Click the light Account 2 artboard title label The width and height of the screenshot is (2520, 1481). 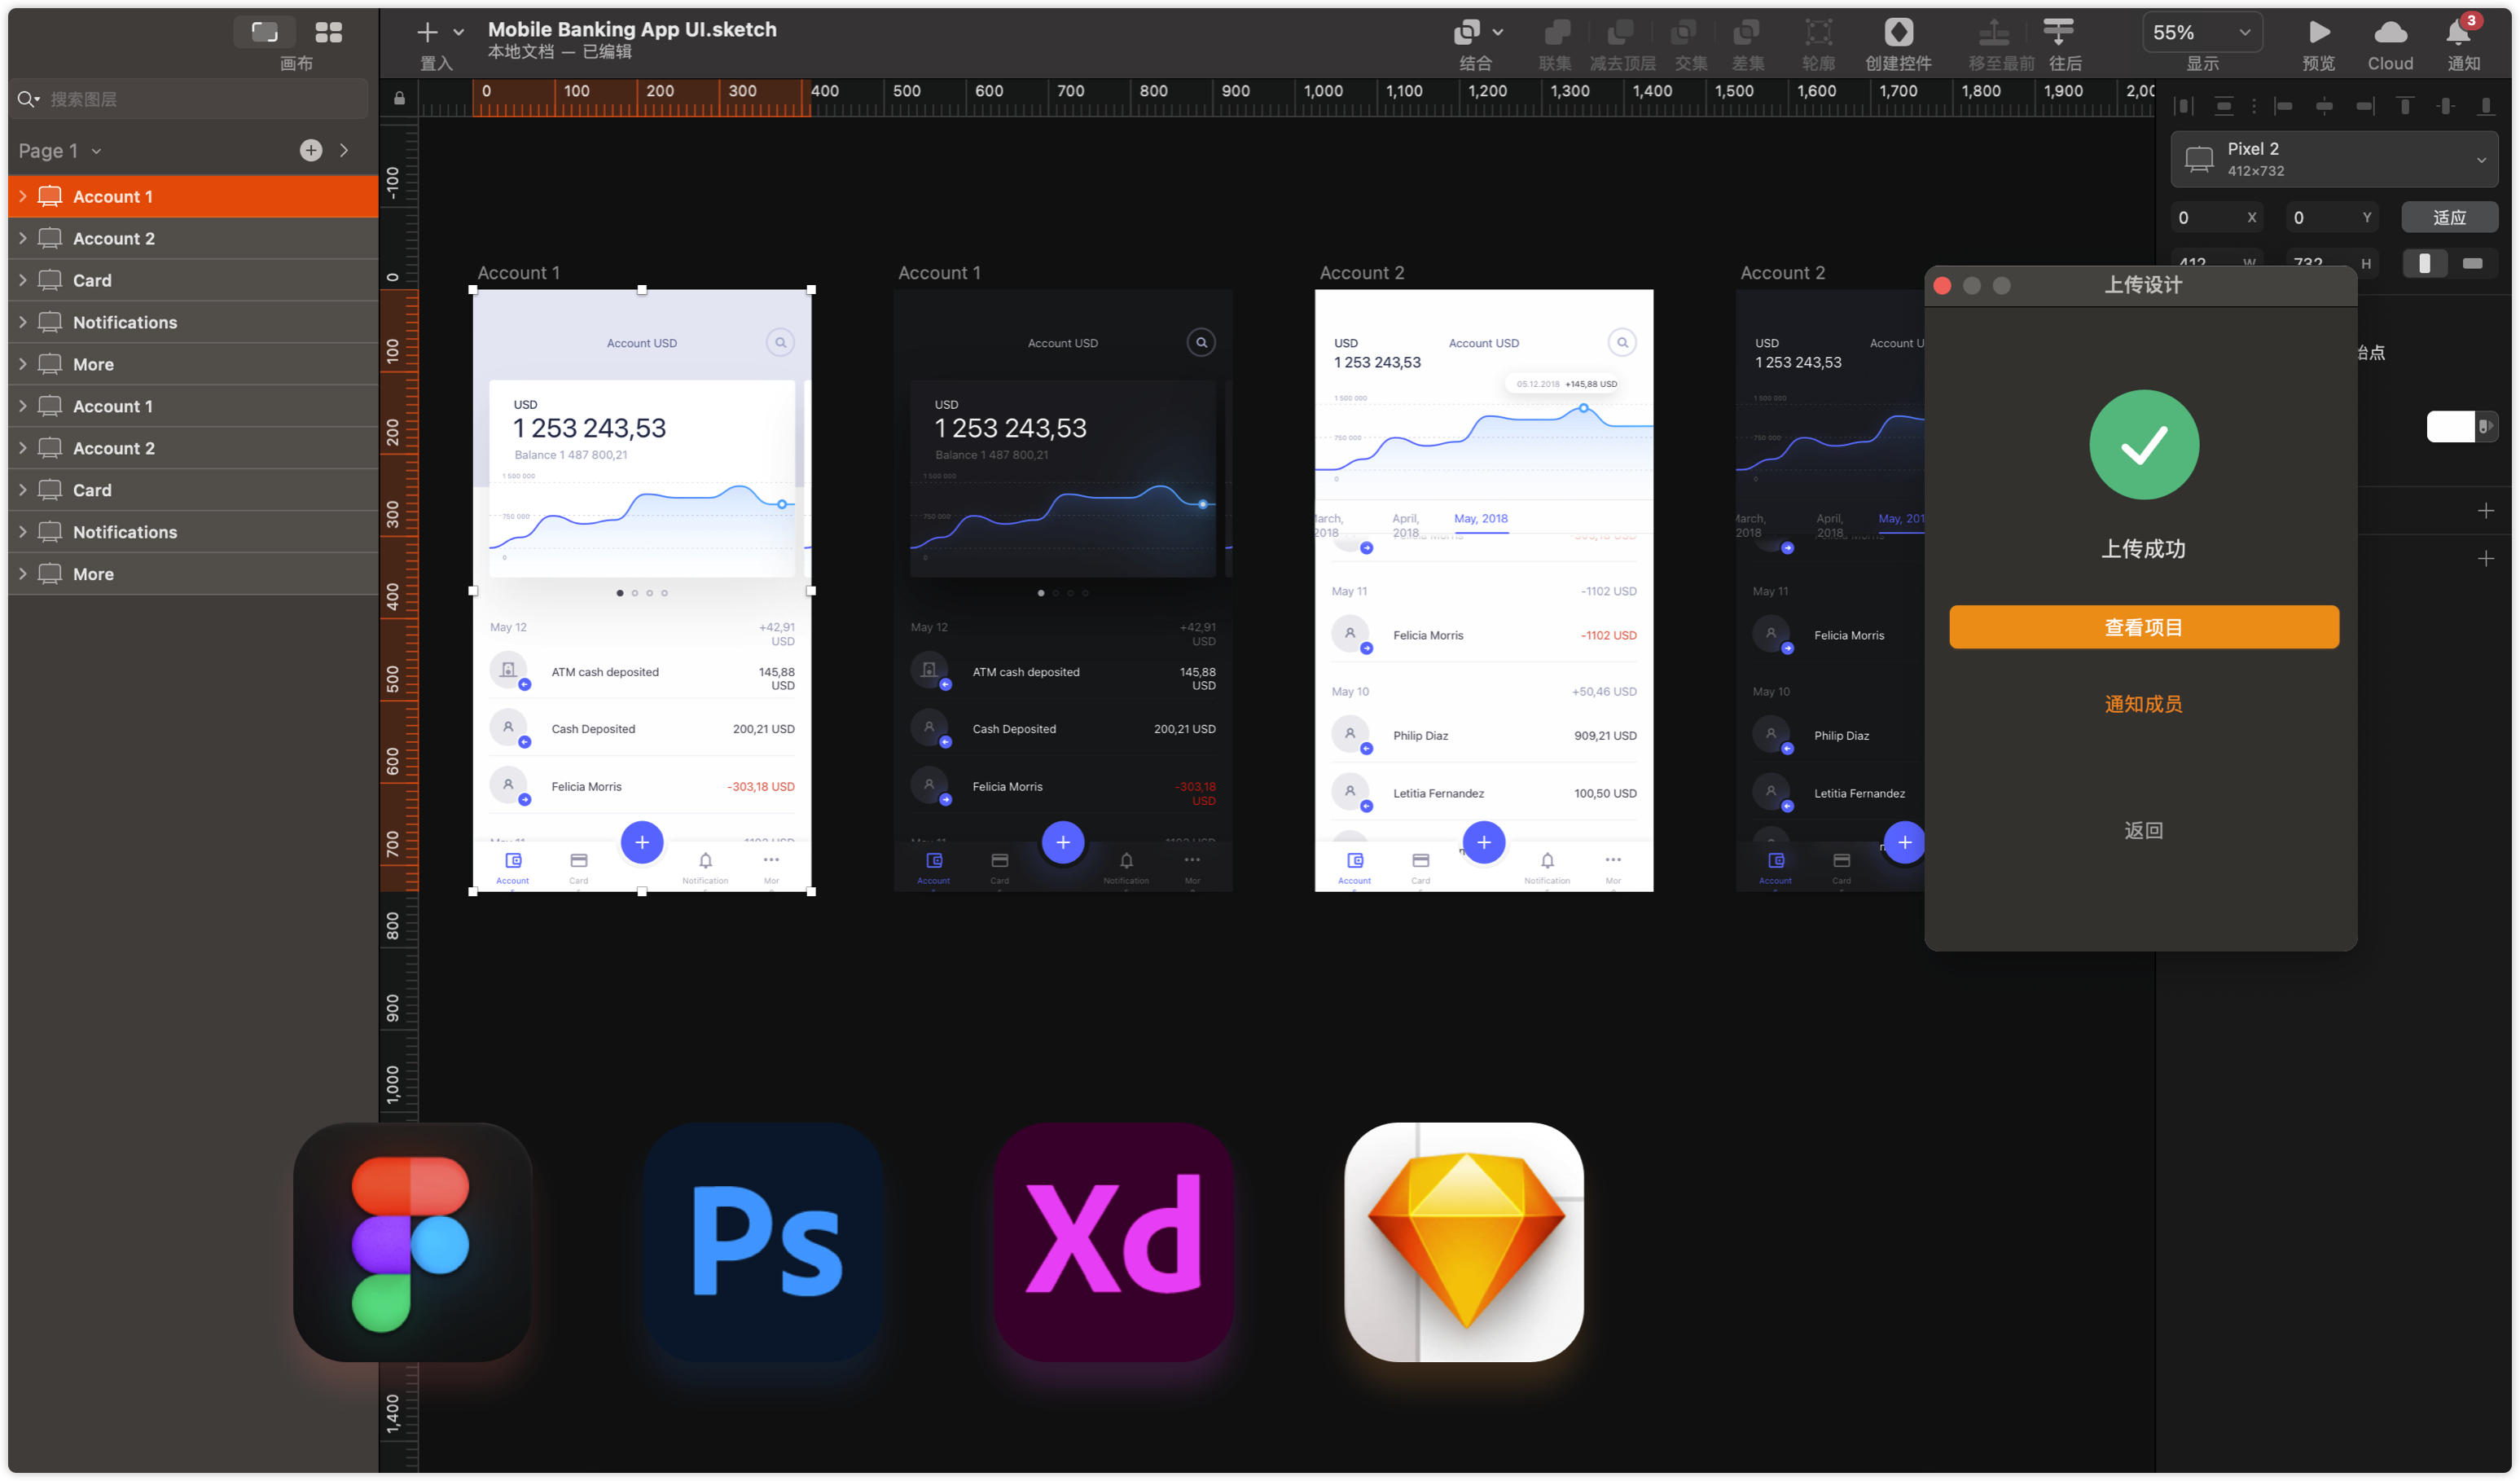click(x=1361, y=273)
